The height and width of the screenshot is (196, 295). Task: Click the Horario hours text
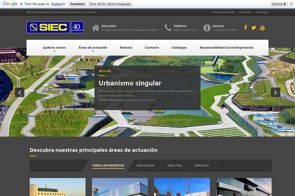coord(225,30)
